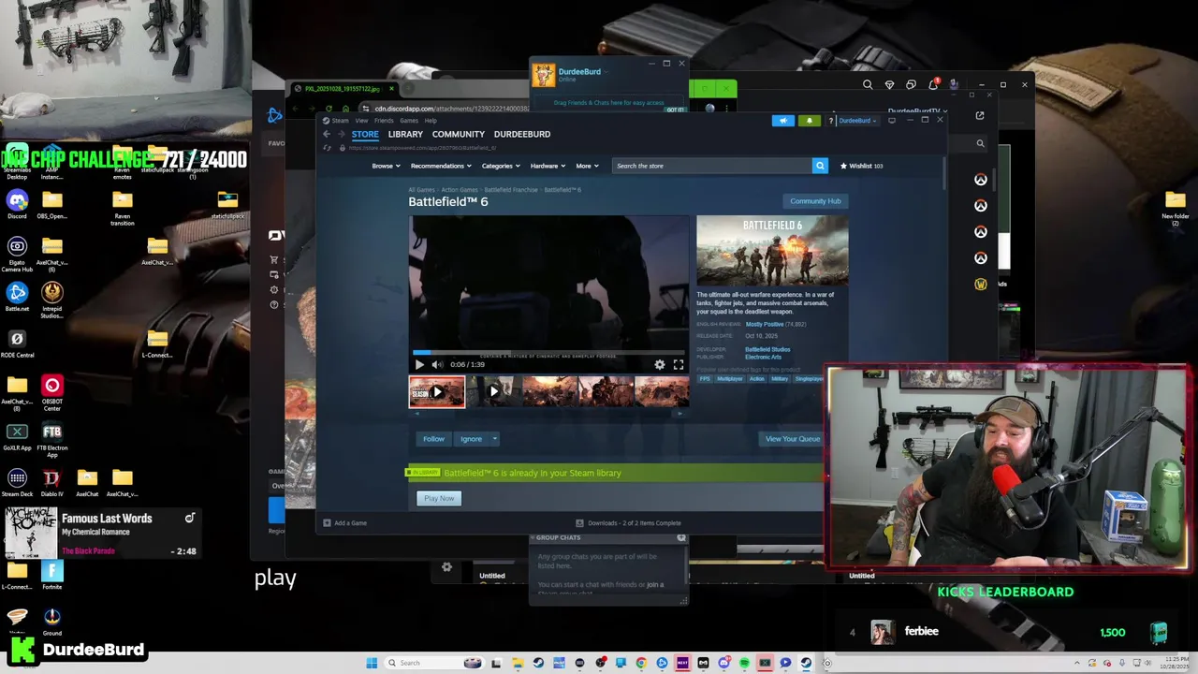Open Steam Big Picture mode icon

[892, 120]
